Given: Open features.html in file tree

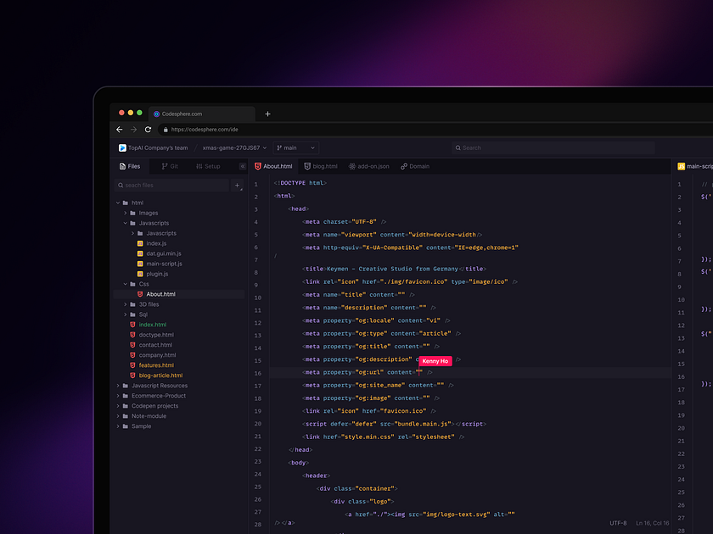Looking at the screenshot, I should pos(156,365).
